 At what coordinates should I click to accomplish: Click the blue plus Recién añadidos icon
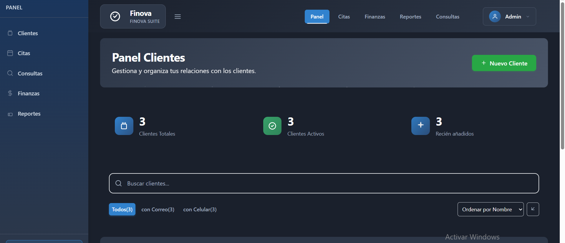tap(420, 126)
